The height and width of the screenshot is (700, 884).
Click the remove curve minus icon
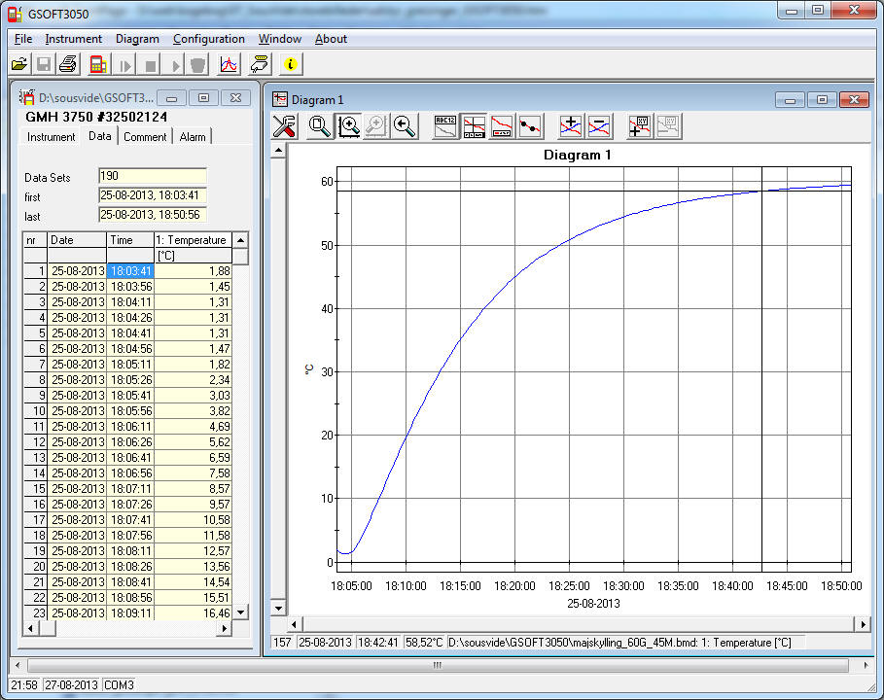[x=599, y=126]
